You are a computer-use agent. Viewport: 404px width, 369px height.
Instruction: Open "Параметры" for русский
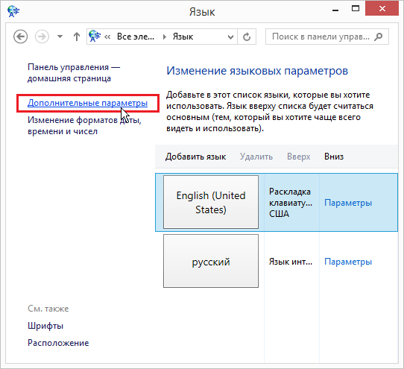click(348, 262)
